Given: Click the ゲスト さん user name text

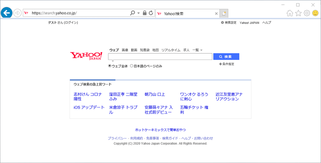Looking at the screenshot, I should [55, 23].
